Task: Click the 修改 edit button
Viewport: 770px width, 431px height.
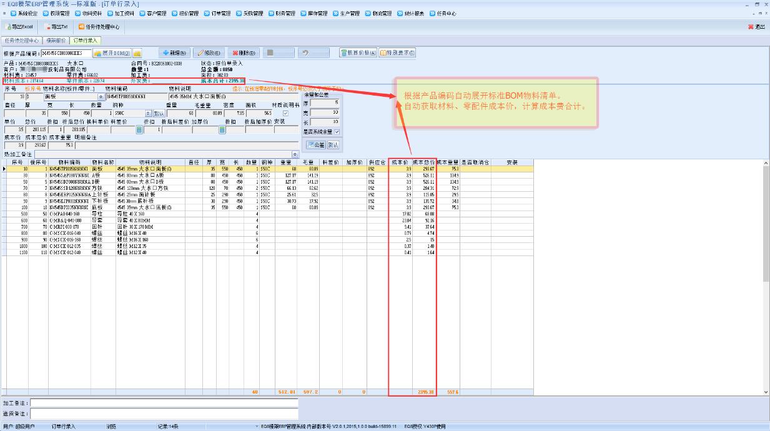Action: [x=209, y=53]
